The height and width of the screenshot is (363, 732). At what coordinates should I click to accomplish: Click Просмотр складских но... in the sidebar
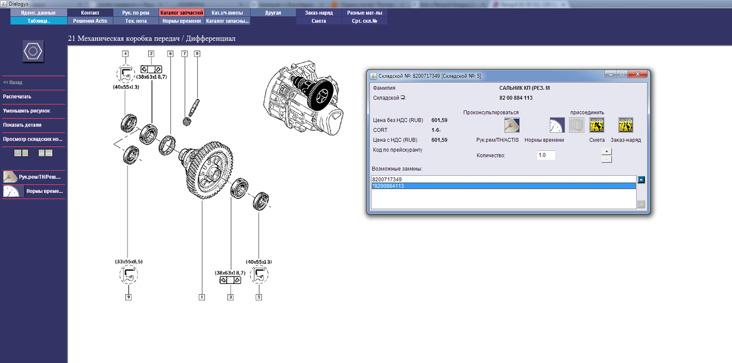[x=33, y=139]
